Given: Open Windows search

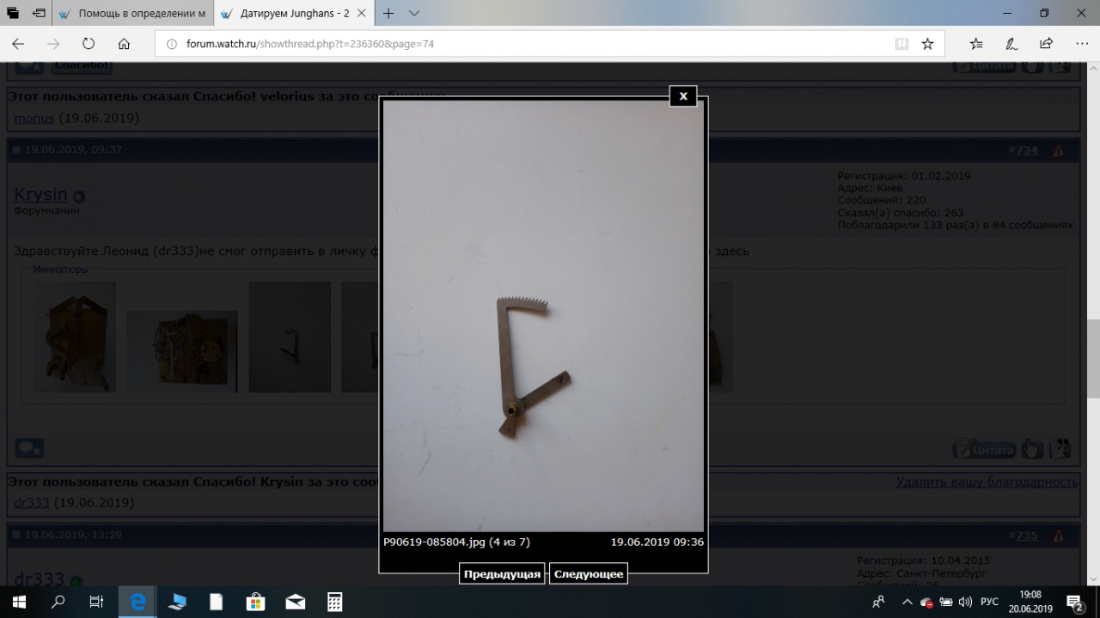Looking at the screenshot, I should tap(58, 602).
